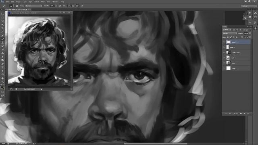Screen dimensions: 258x145
Task: Add a layer mask from the Layers panel
Action: click(x=233, y=114)
